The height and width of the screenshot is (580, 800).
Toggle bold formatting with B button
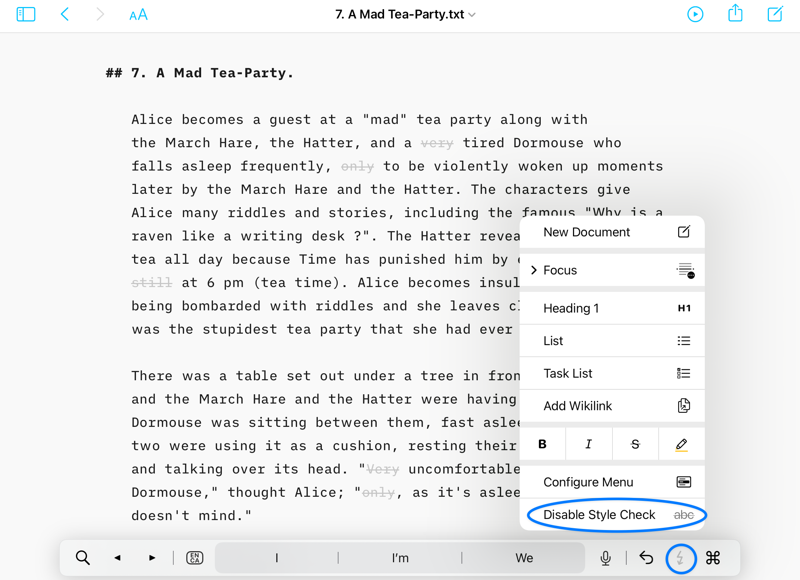[543, 444]
